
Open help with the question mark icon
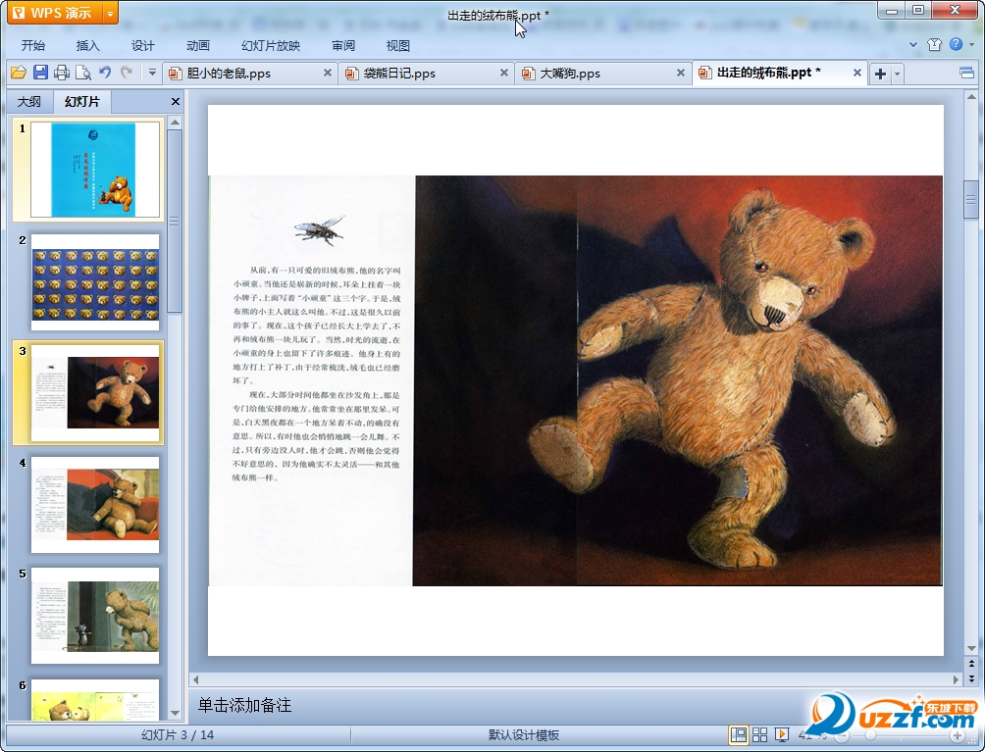click(x=956, y=44)
